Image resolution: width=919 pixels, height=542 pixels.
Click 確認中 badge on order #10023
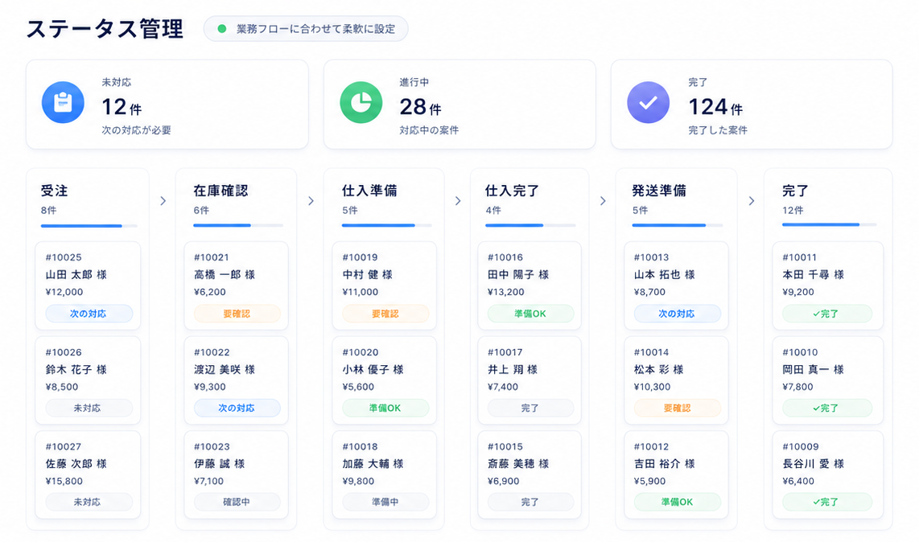237,502
